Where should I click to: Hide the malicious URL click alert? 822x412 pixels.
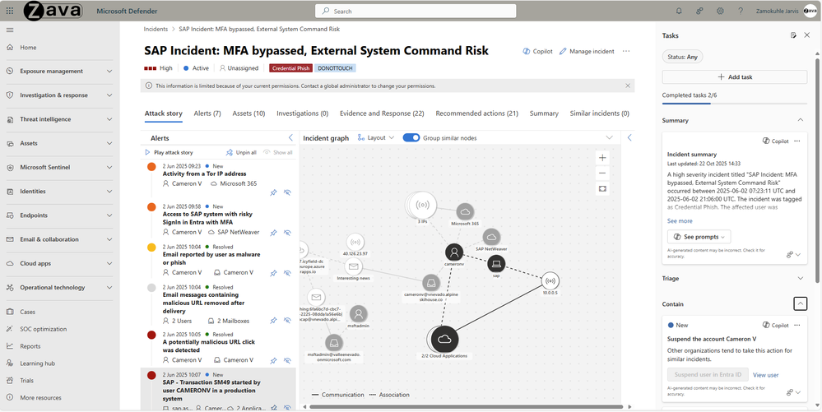(x=287, y=361)
